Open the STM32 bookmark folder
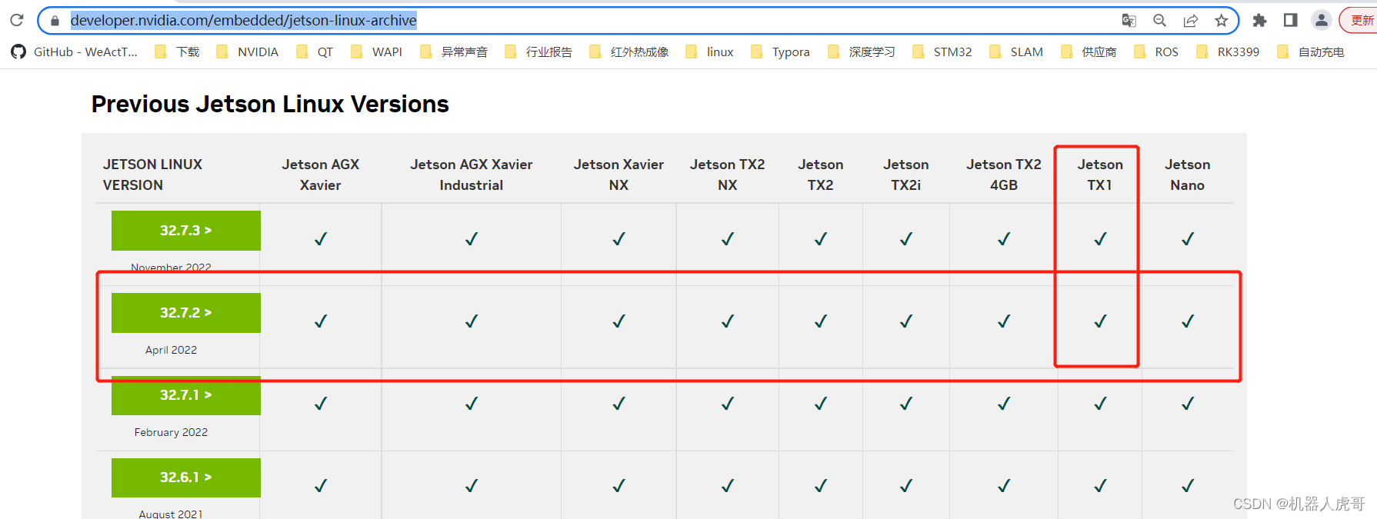 942,52
